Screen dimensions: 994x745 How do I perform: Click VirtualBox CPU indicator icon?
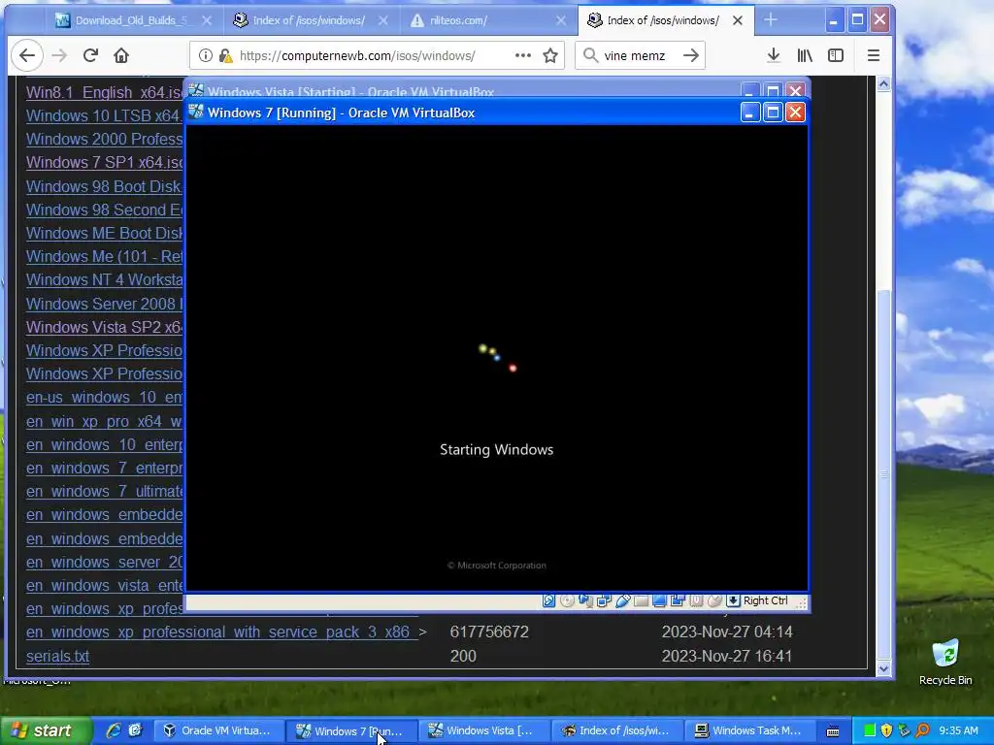click(696, 600)
